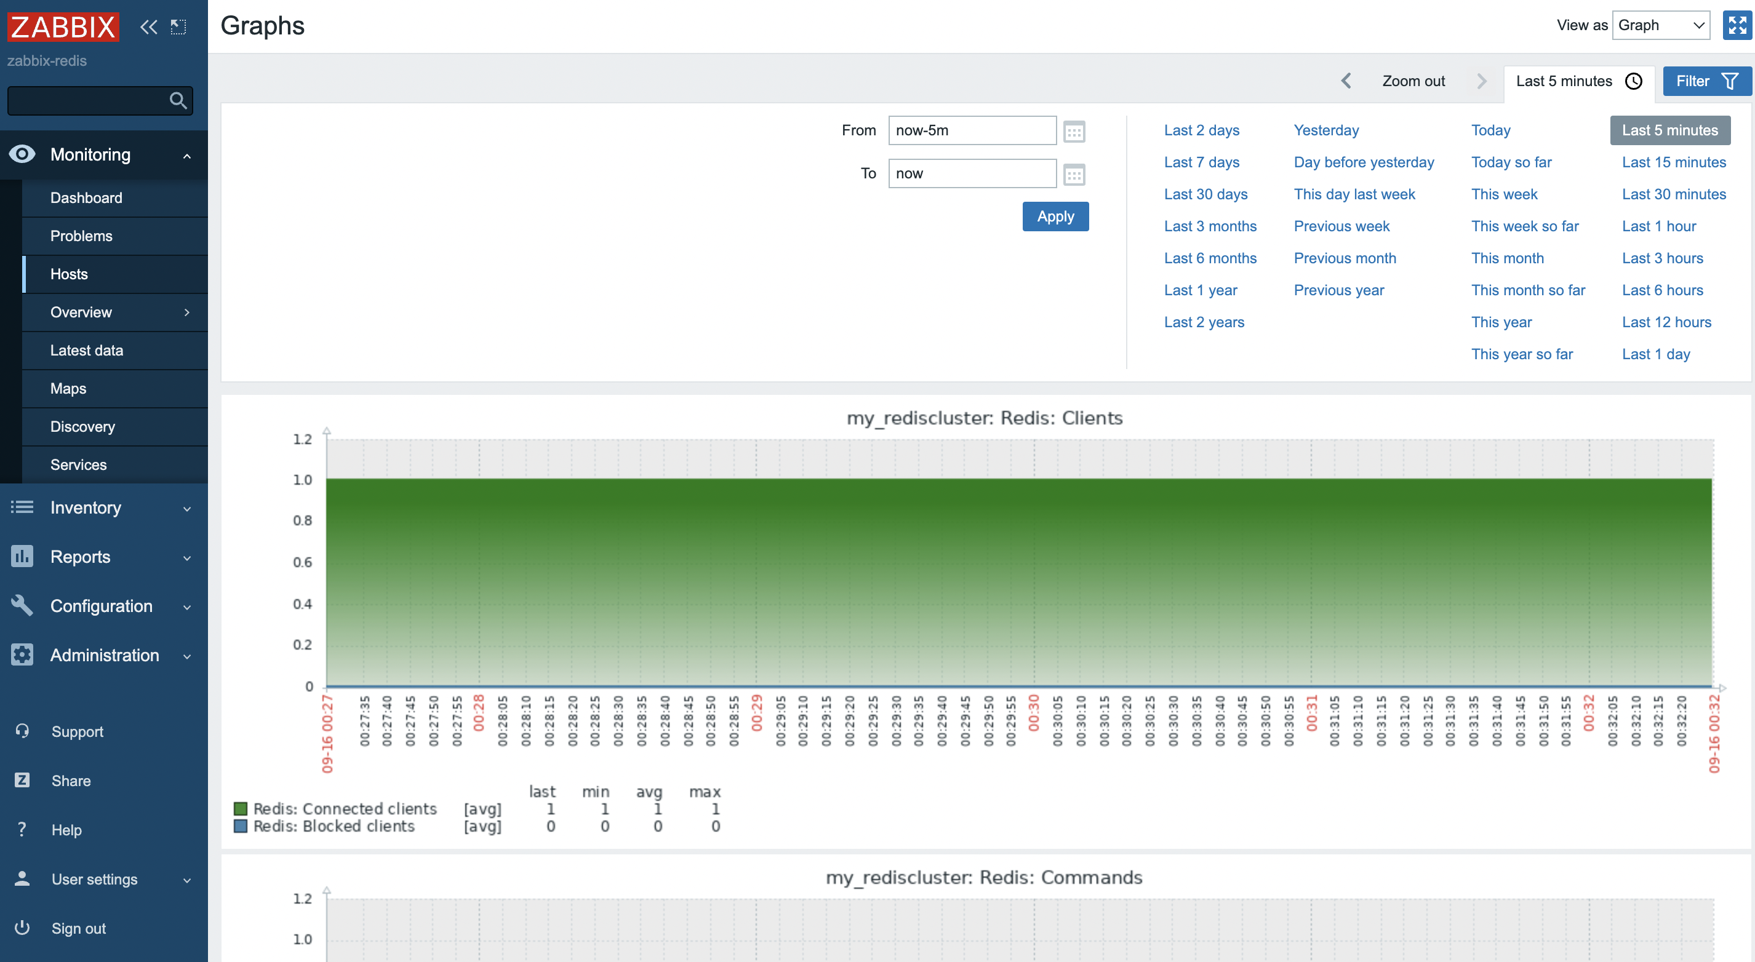Expand Reports section chevron
Image resolution: width=1755 pixels, height=962 pixels.
186,557
